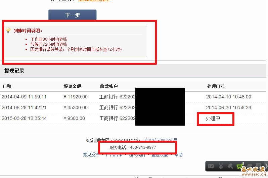Click the list document icon in floating toolbar
This screenshot has width=268, height=178.
259,165
